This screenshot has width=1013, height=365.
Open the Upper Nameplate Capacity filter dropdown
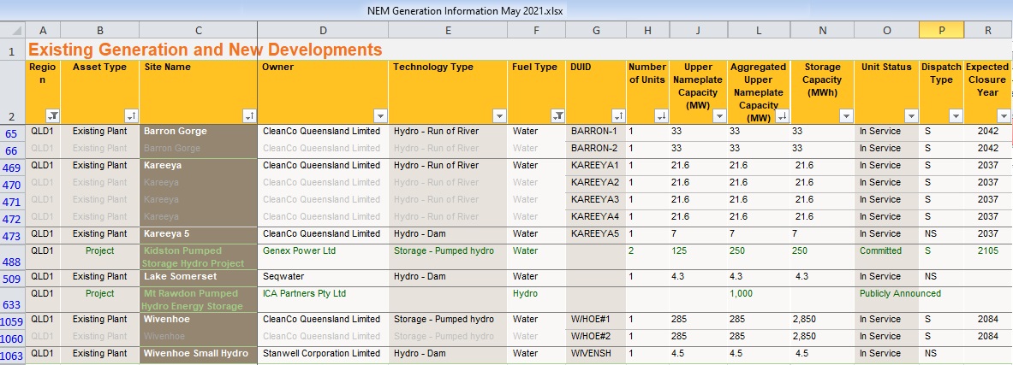point(719,116)
